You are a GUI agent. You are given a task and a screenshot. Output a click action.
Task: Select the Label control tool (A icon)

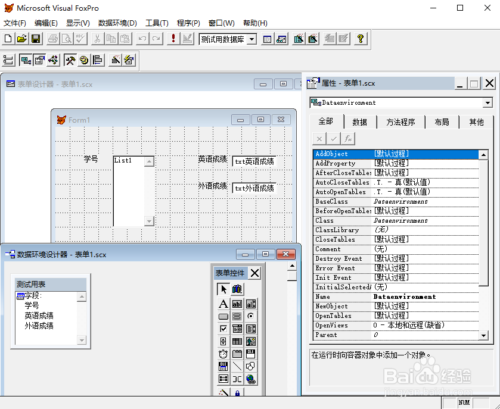pos(222,304)
